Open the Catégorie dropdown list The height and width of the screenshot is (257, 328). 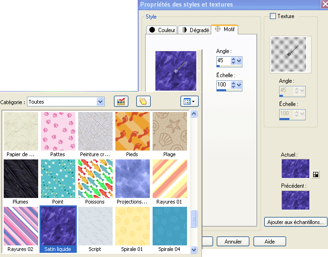point(100,101)
